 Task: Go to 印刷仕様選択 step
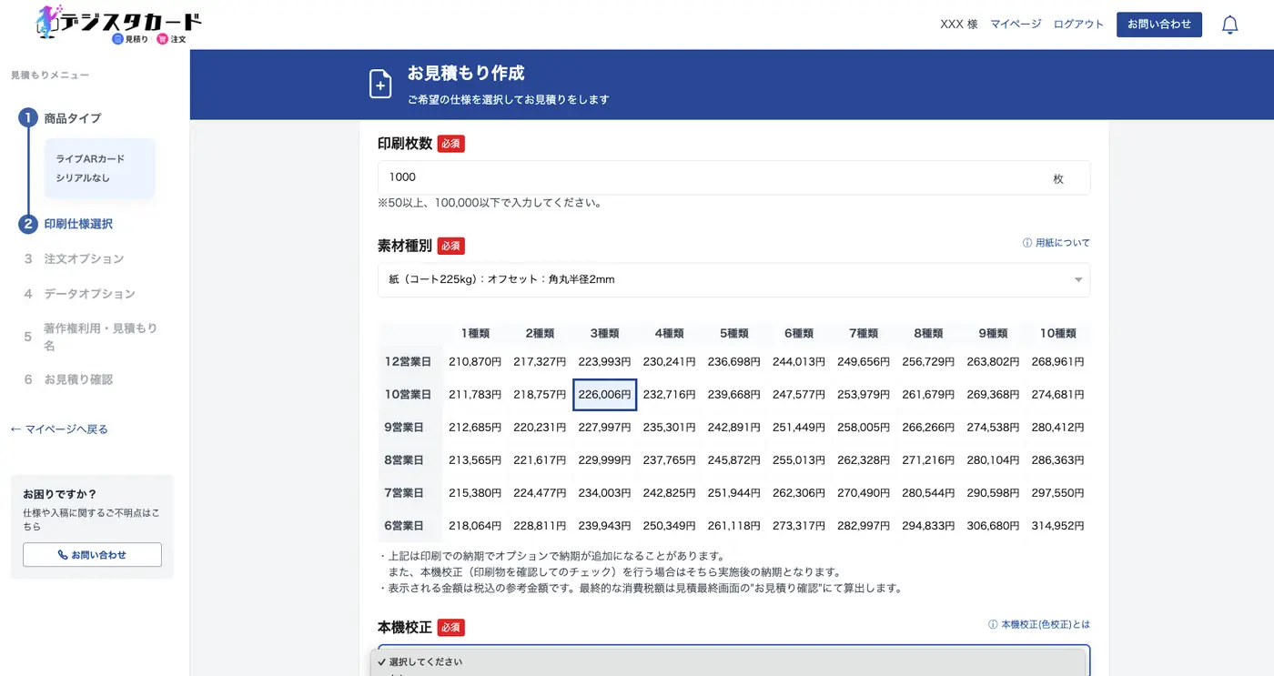pyautogui.click(x=78, y=224)
